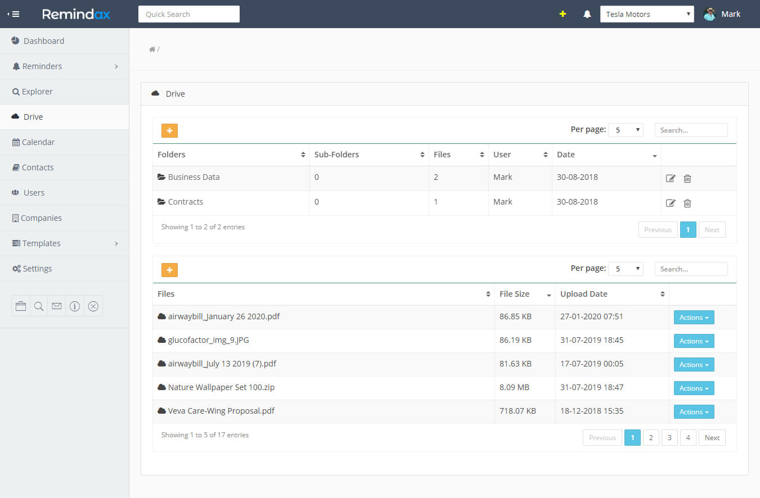Image resolution: width=760 pixels, height=498 pixels.
Task: Open the Tesla Motors company dropdown
Action: click(x=647, y=14)
